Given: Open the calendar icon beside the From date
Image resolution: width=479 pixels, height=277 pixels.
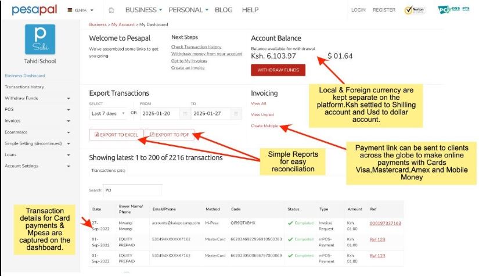Looking at the screenshot, I should pyautogui.click(x=185, y=113).
